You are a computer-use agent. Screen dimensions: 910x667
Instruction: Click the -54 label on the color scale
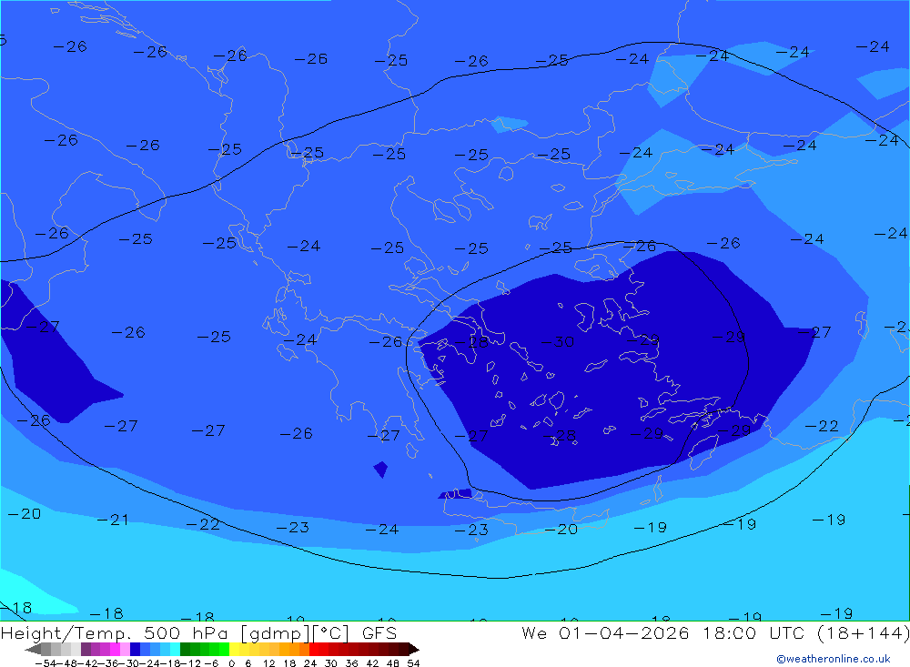tap(45, 663)
